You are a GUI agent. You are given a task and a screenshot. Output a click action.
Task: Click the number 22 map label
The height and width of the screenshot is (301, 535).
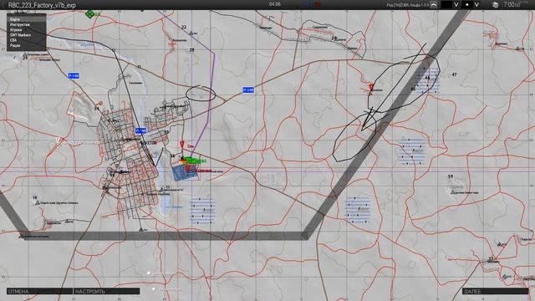(x=184, y=27)
